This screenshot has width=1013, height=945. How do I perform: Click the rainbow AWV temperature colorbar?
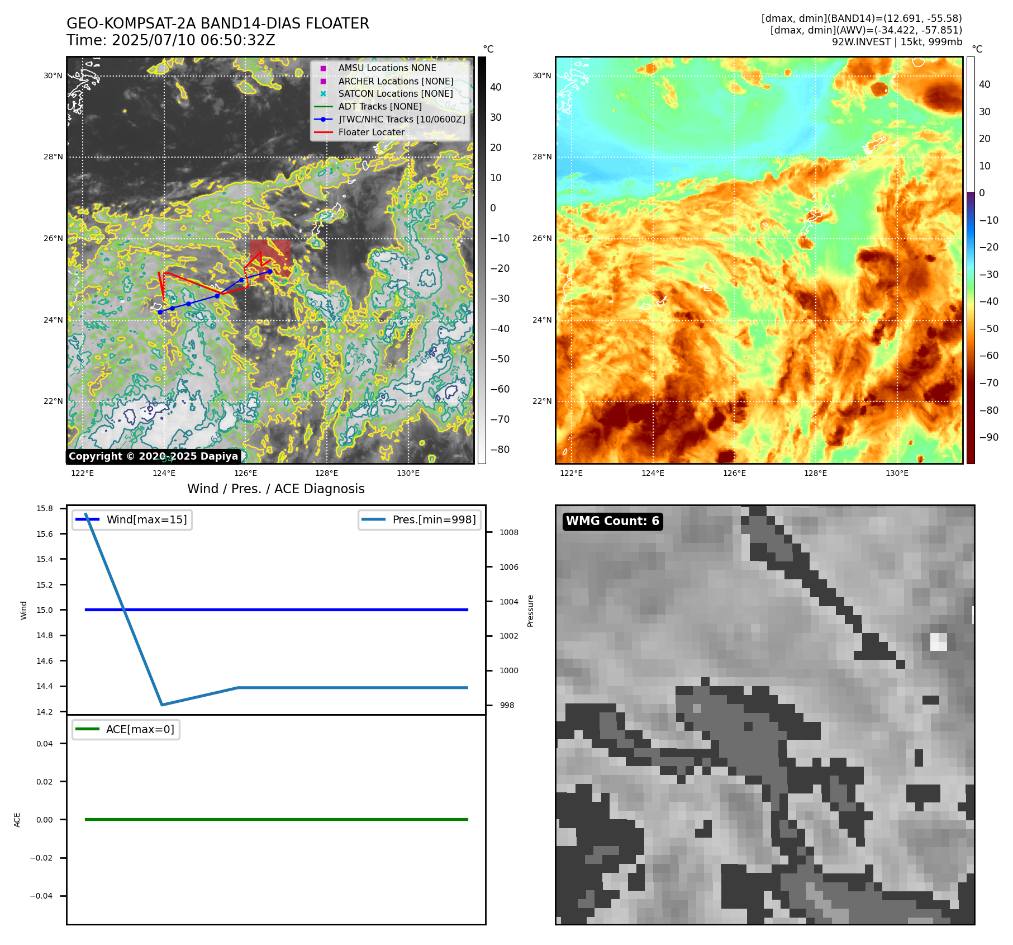971,260
